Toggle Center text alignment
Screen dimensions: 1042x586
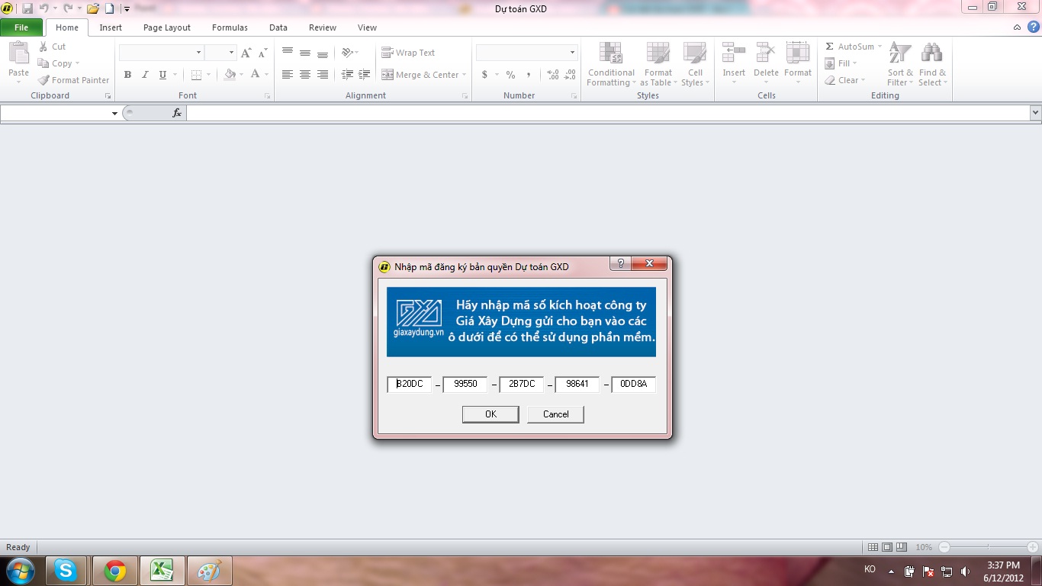pos(305,75)
